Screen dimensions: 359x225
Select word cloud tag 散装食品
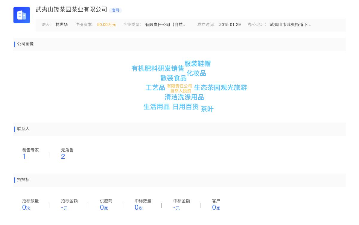pyautogui.click(x=174, y=78)
